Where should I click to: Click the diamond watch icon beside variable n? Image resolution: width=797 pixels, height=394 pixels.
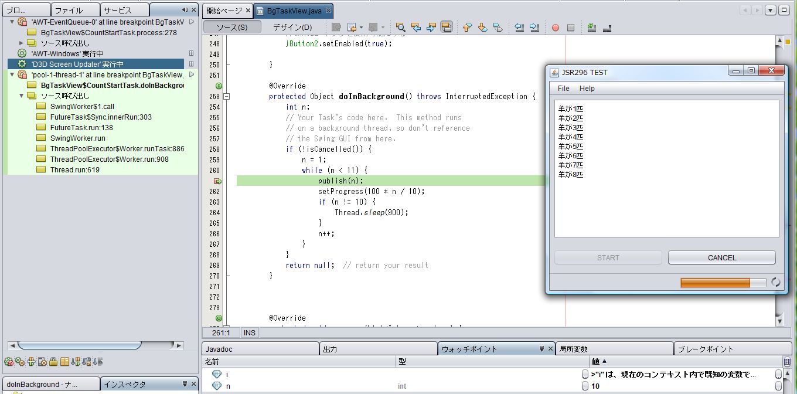coord(217,386)
